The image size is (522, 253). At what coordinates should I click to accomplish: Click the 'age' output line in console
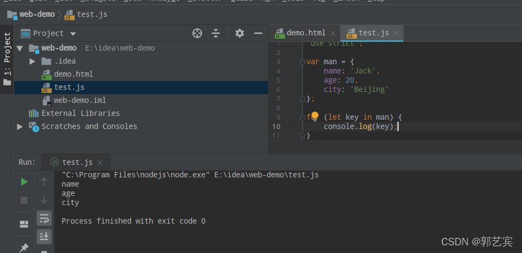tap(68, 194)
